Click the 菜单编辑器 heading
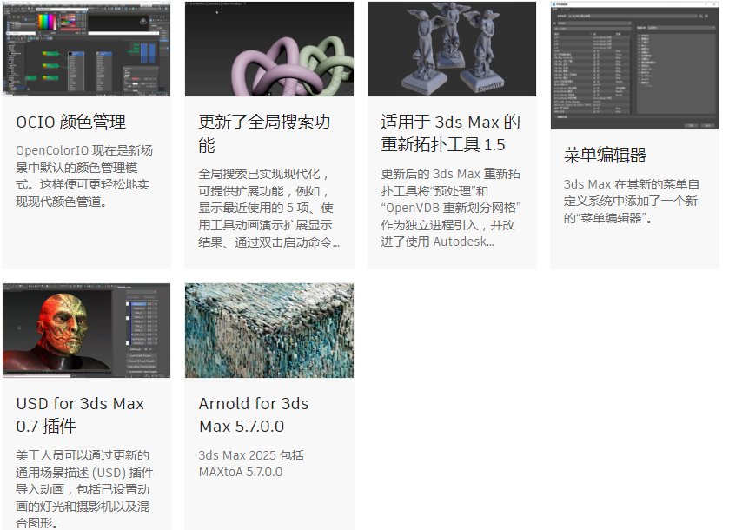 click(605, 155)
